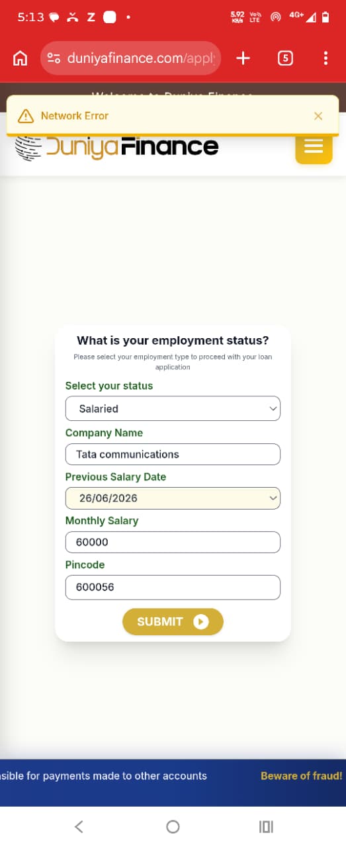Image resolution: width=346 pixels, height=847 pixels.
Task: Open a new tab with plus icon
Action: coord(243,58)
